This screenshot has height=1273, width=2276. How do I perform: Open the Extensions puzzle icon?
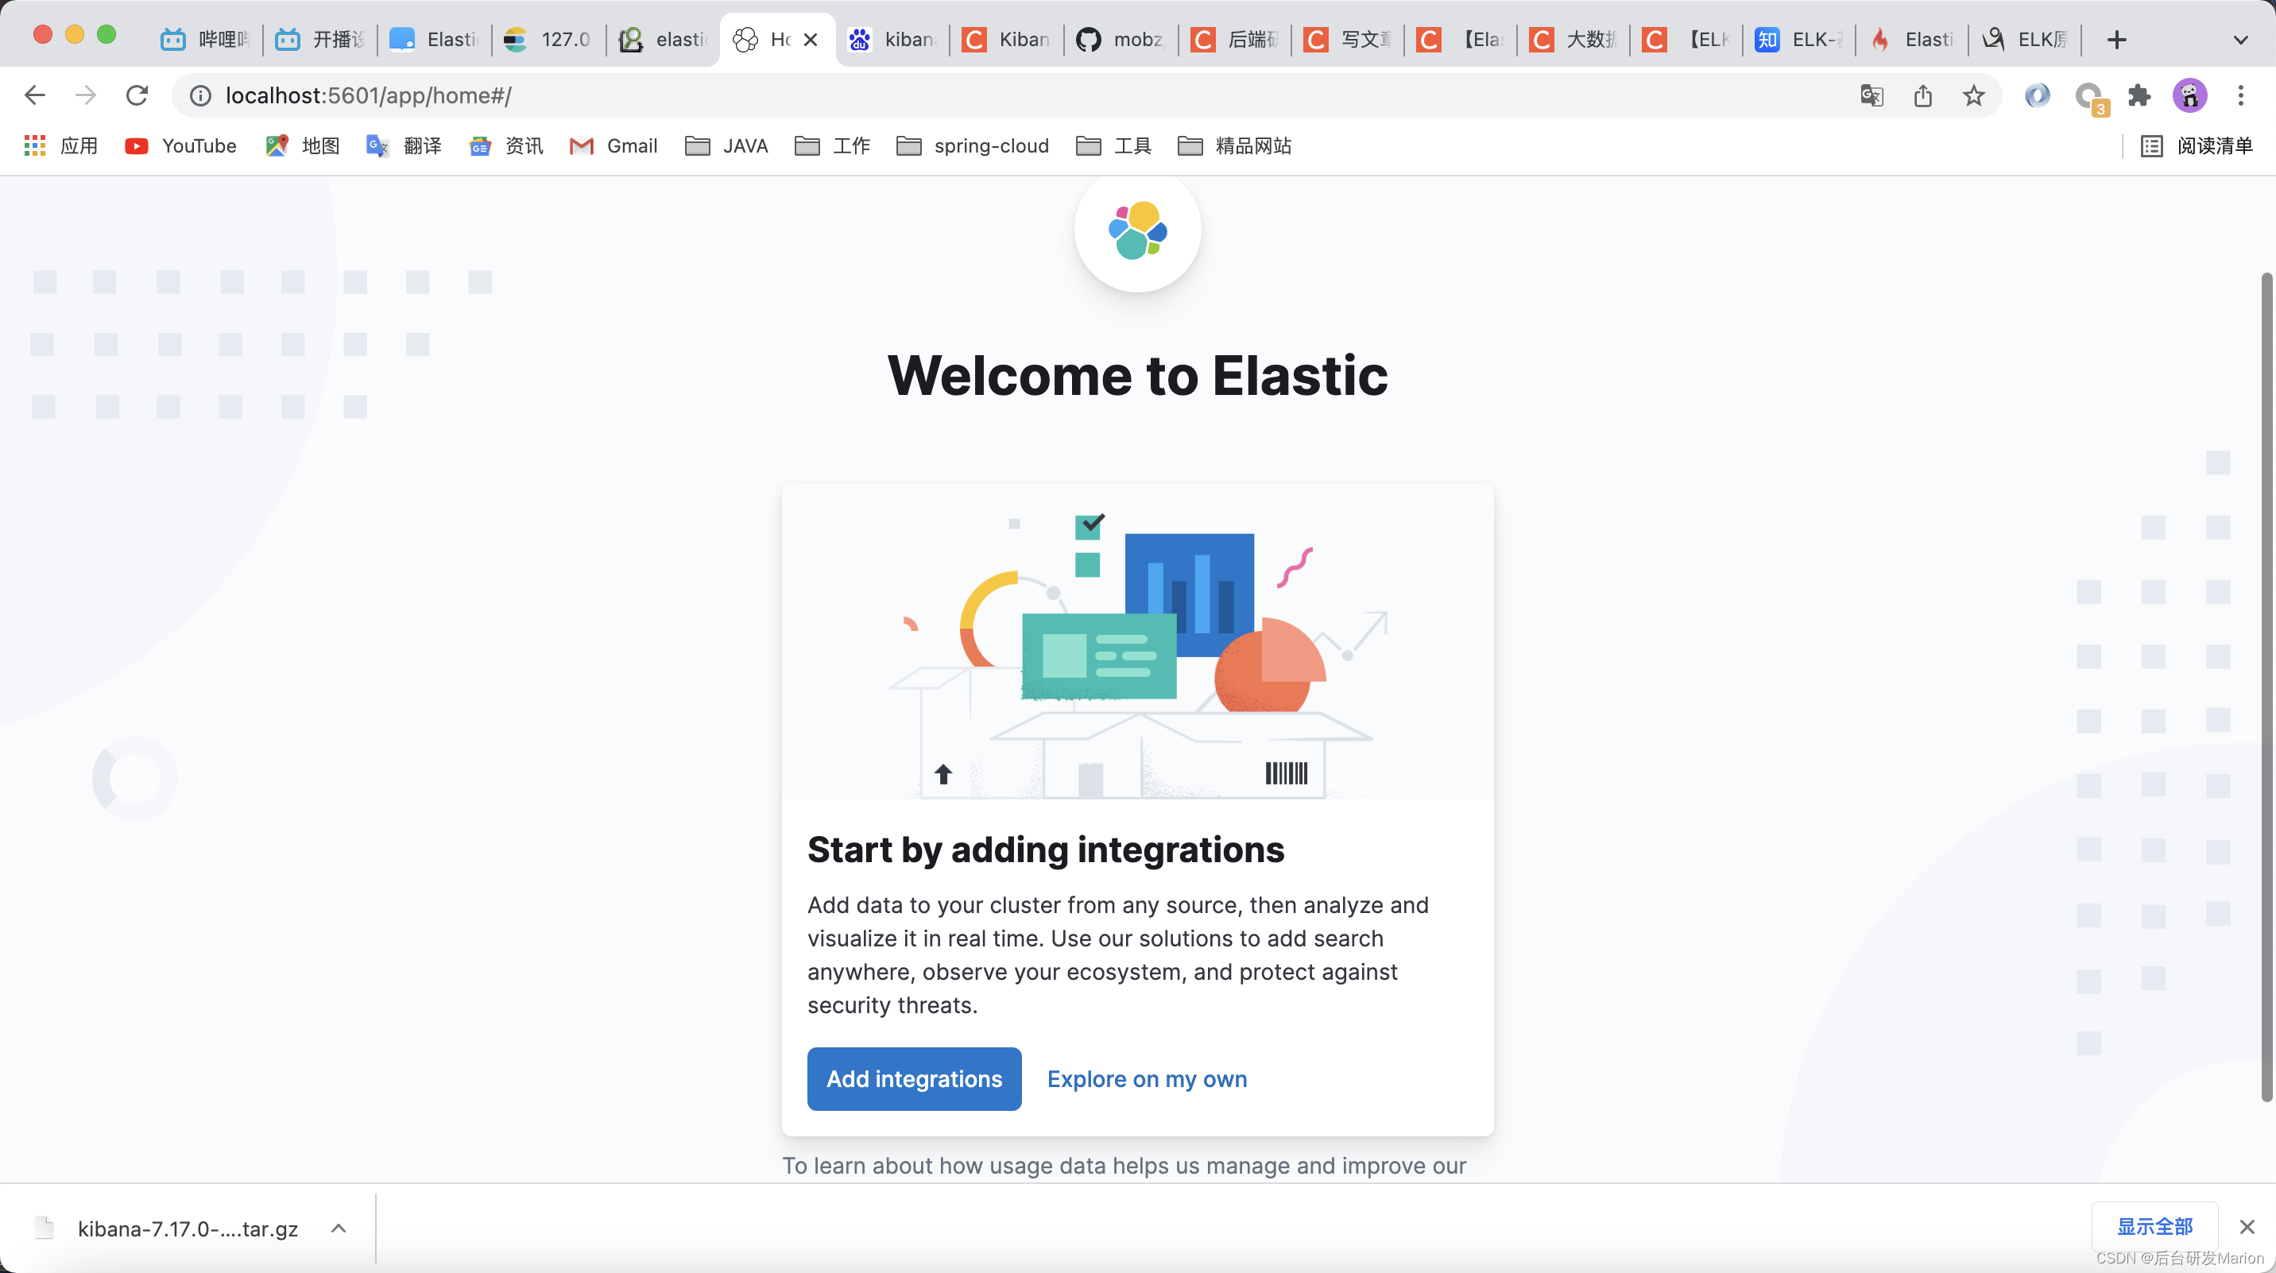[x=2139, y=95]
